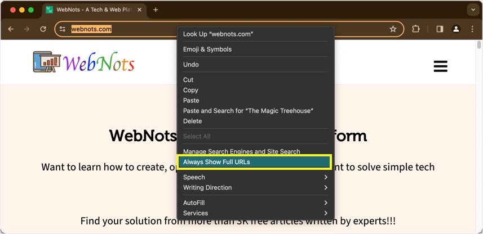Click the new tab plus button
The image size is (483, 234).
(x=156, y=10)
